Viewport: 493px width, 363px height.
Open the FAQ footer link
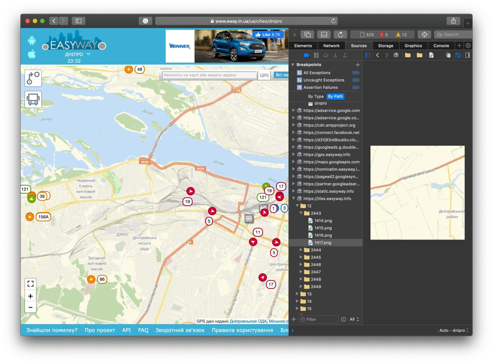(x=143, y=330)
